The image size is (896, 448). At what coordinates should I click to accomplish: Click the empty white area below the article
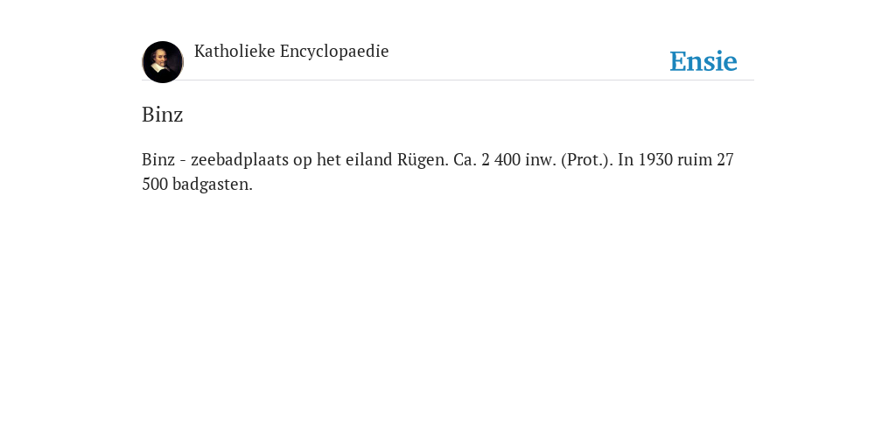(448, 320)
